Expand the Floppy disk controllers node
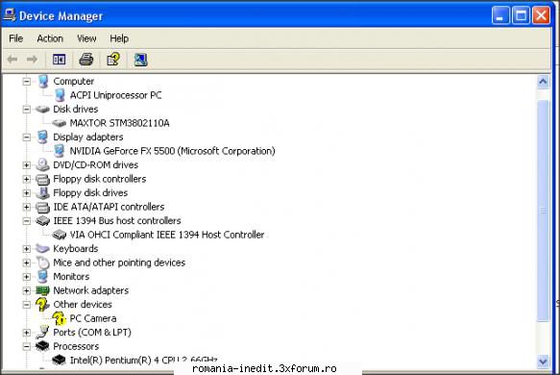Image resolution: width=560 pixels, height=375 pixels. point(27,179)
